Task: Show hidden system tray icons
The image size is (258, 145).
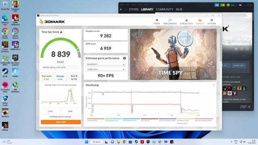Action: click(x=231, y=142)
